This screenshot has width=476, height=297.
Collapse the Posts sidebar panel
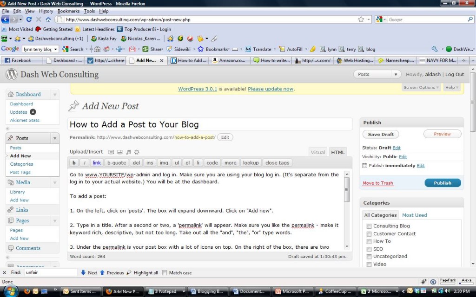[x=54, y=138]
